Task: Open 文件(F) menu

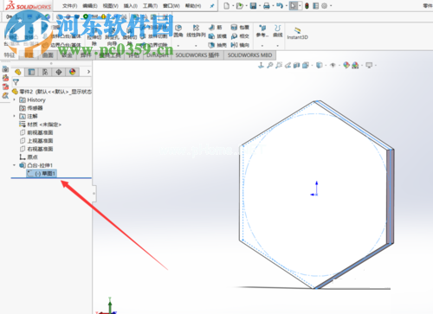Action: pyautogui.click(x=70, y=6)
